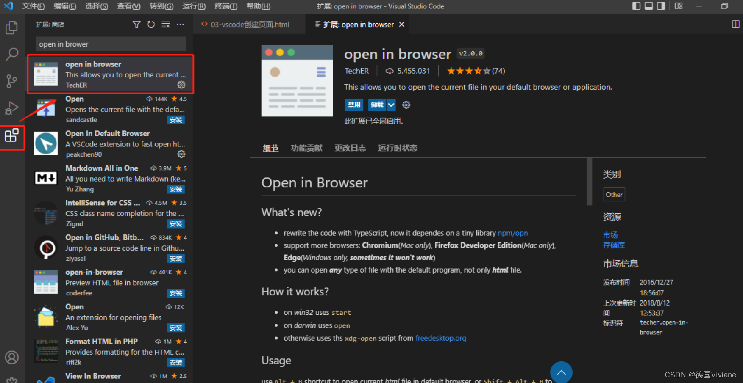Click the scroll-to-top round arrow button
The width and height of the screenshot is (743, 383).
(x=561, y=372)
